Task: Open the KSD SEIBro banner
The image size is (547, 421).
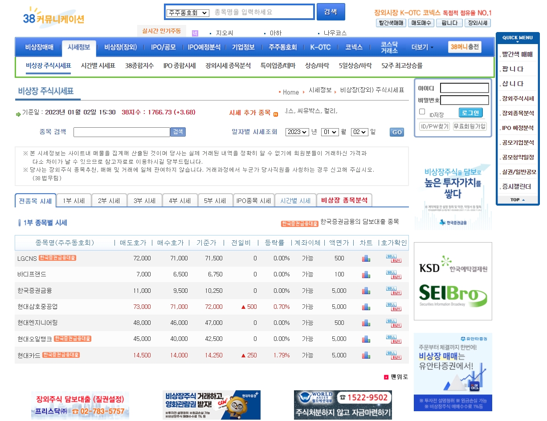Action: 453,281
